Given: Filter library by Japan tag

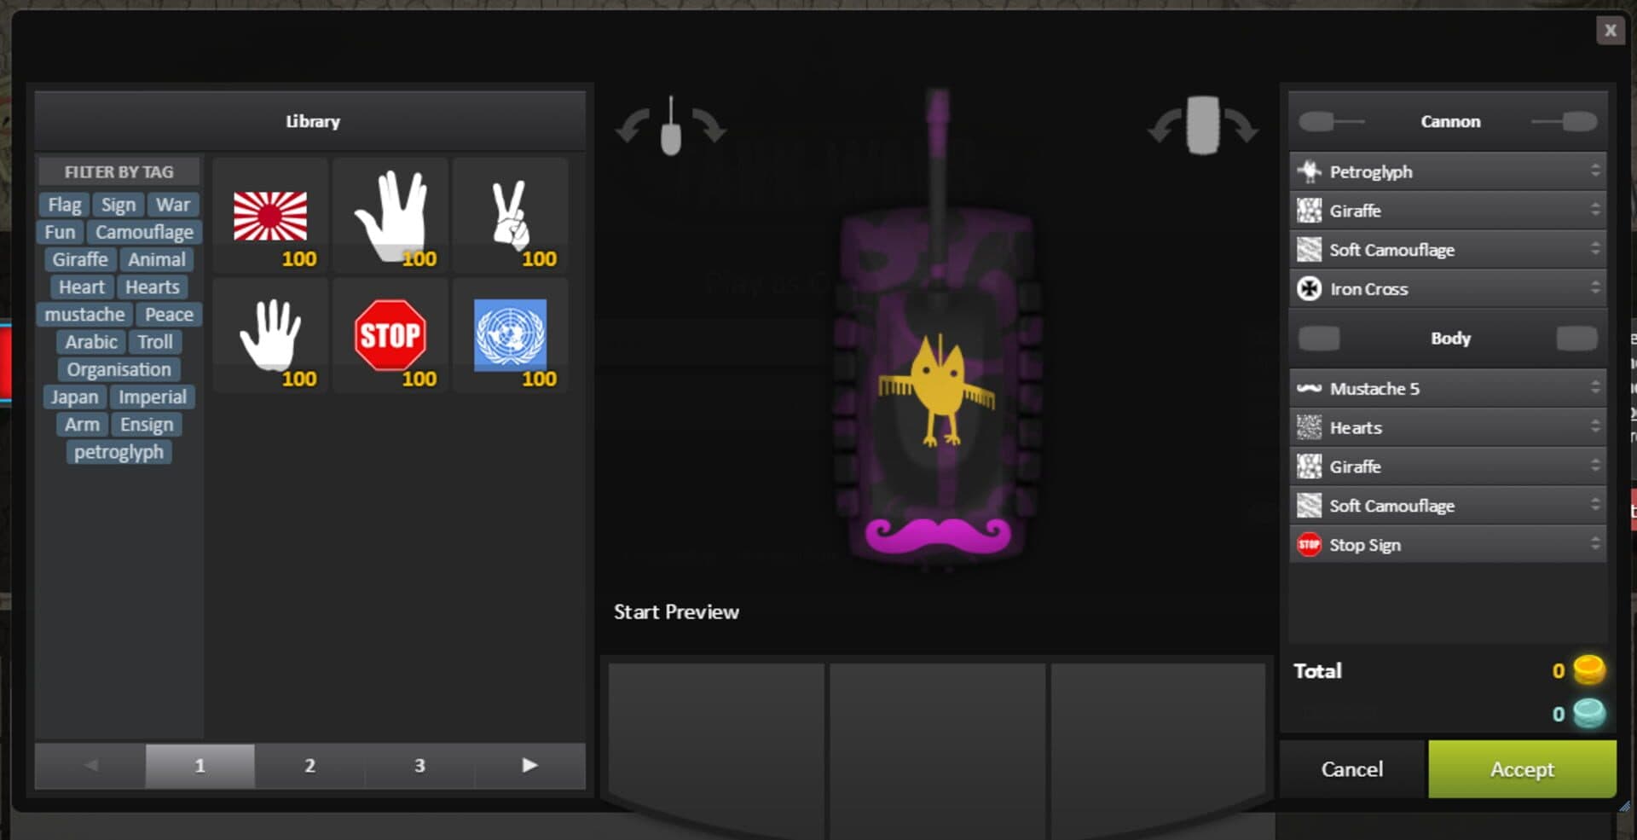Looking at the screenshot, I should (x=74, y=397).
